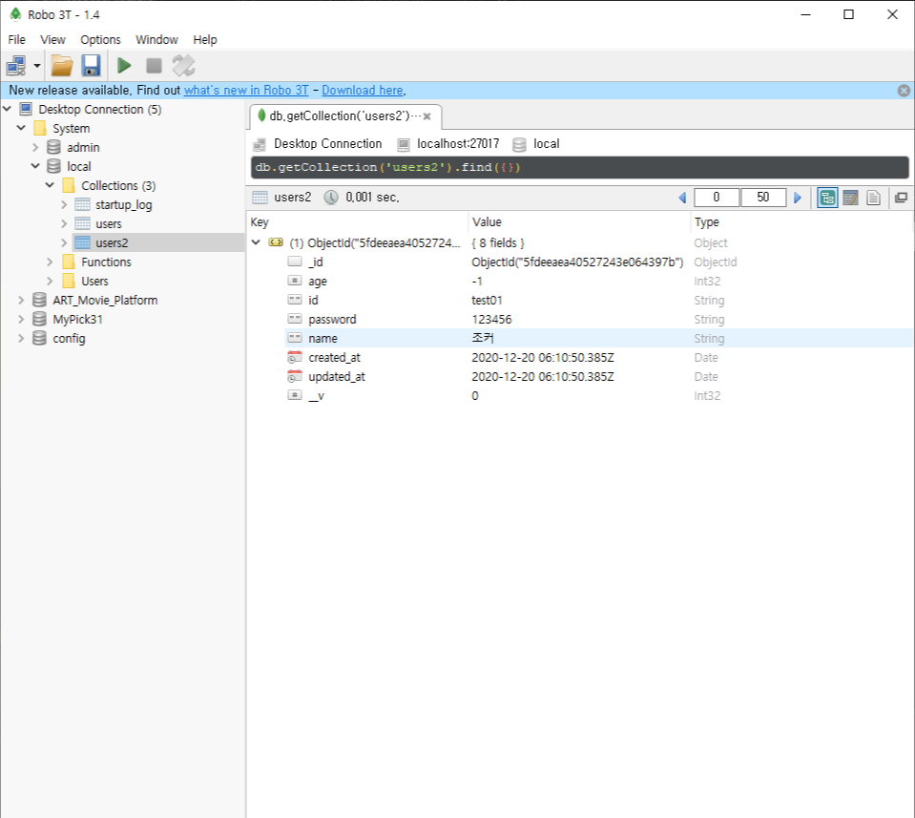Screen dimensions: 915x818
Task: Open the Window menu
Action: point(156,40)
